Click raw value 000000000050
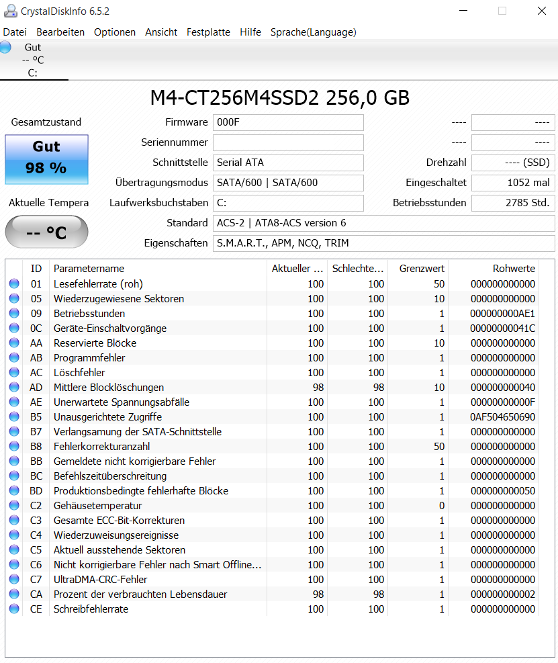Image resolution: width=558 pixels, height=663 pixels. click(x=503, y=491)
